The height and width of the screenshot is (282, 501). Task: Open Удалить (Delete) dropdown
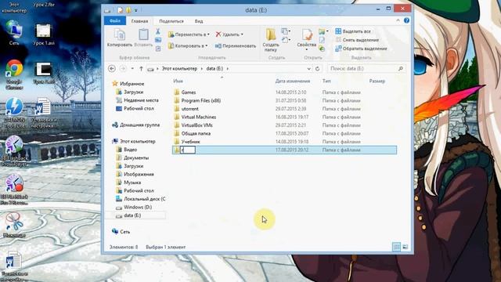(229, 34)
